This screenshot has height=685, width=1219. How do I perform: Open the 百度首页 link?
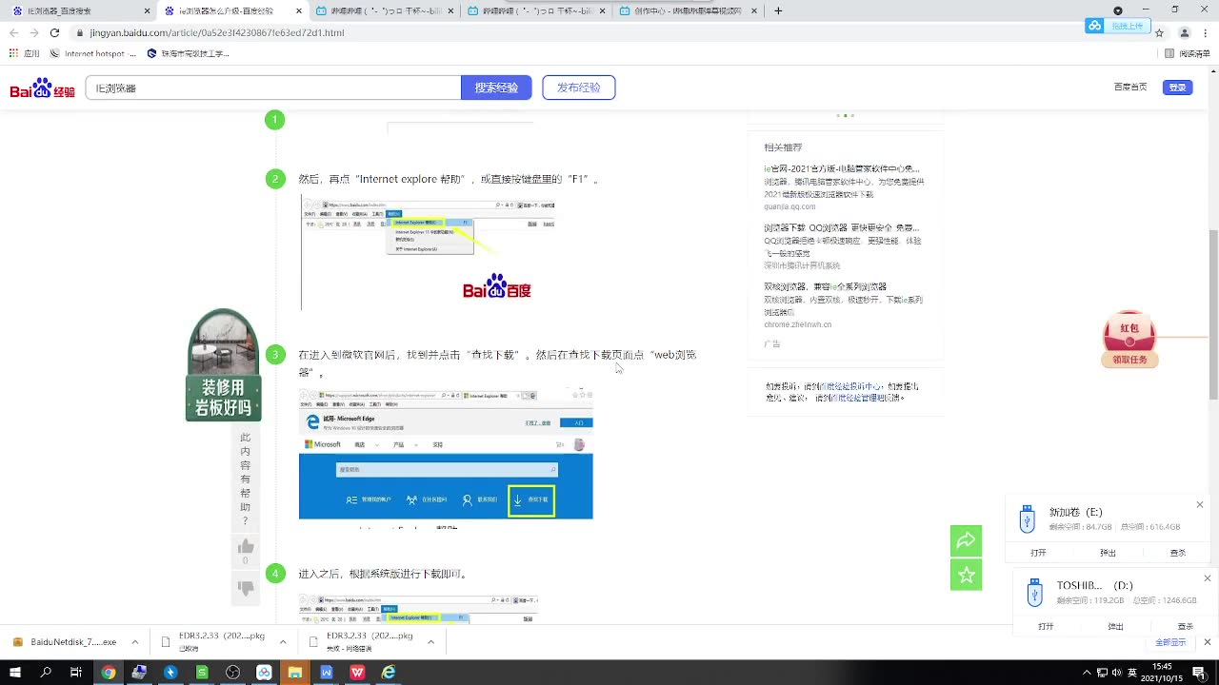1130,88
